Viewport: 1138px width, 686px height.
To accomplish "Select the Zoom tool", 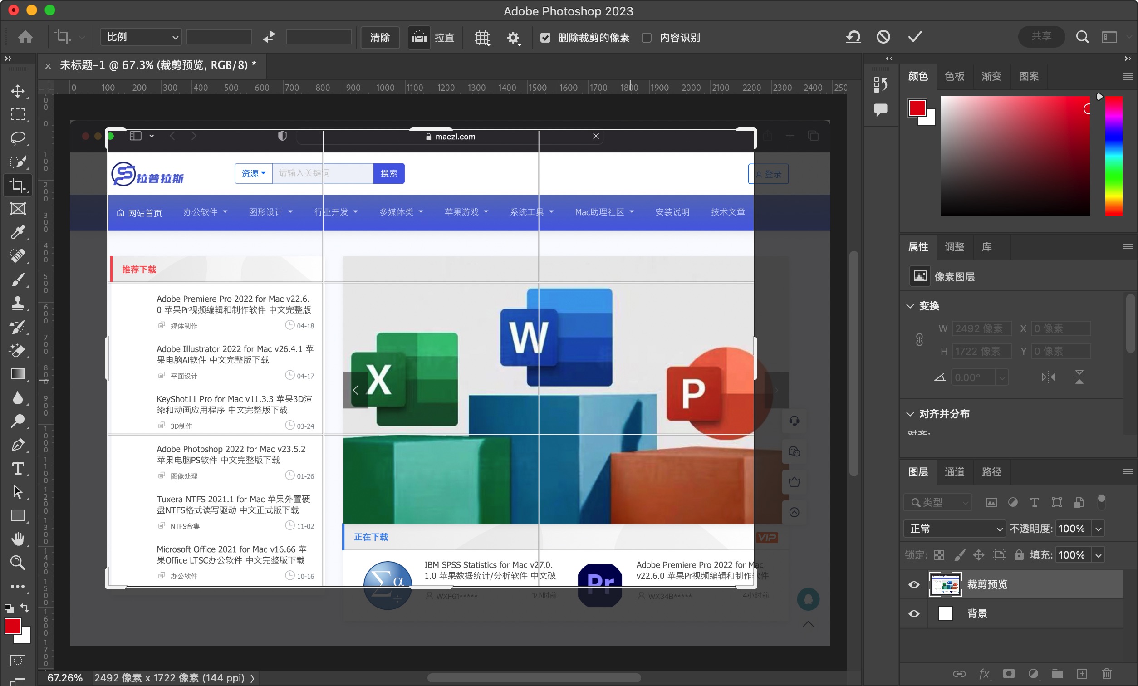I will point(18,563).
